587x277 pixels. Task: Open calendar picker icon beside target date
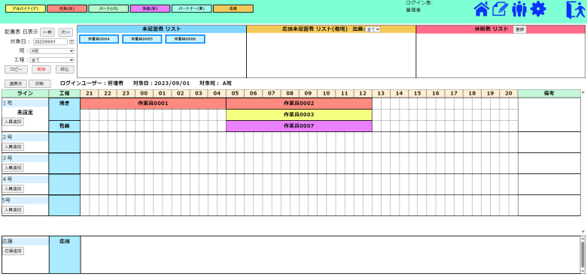pos(72,42)
